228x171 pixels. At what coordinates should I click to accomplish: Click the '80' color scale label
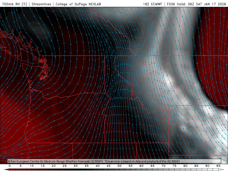185,166
